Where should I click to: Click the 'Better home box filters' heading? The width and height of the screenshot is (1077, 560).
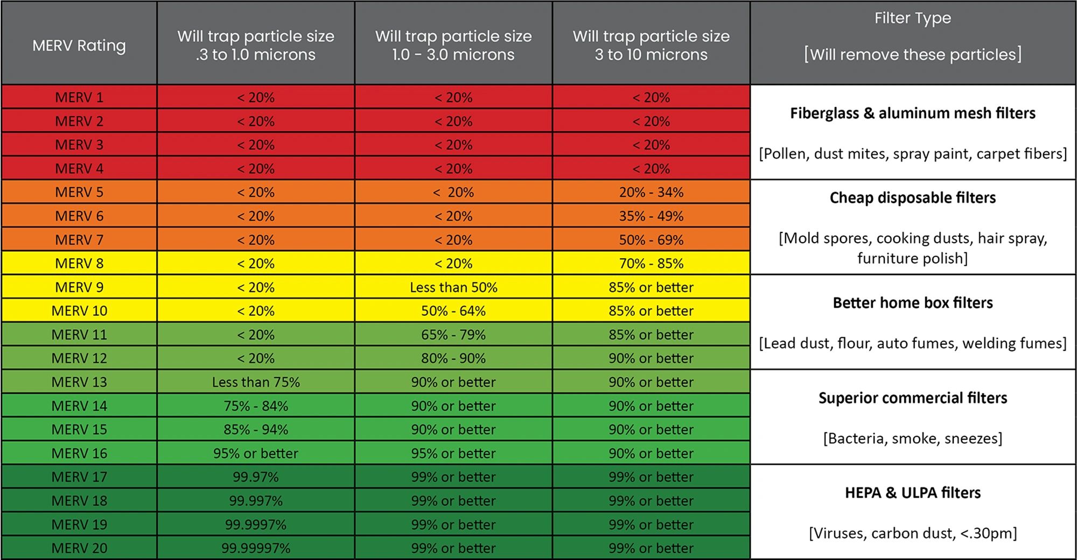(912, 303)
